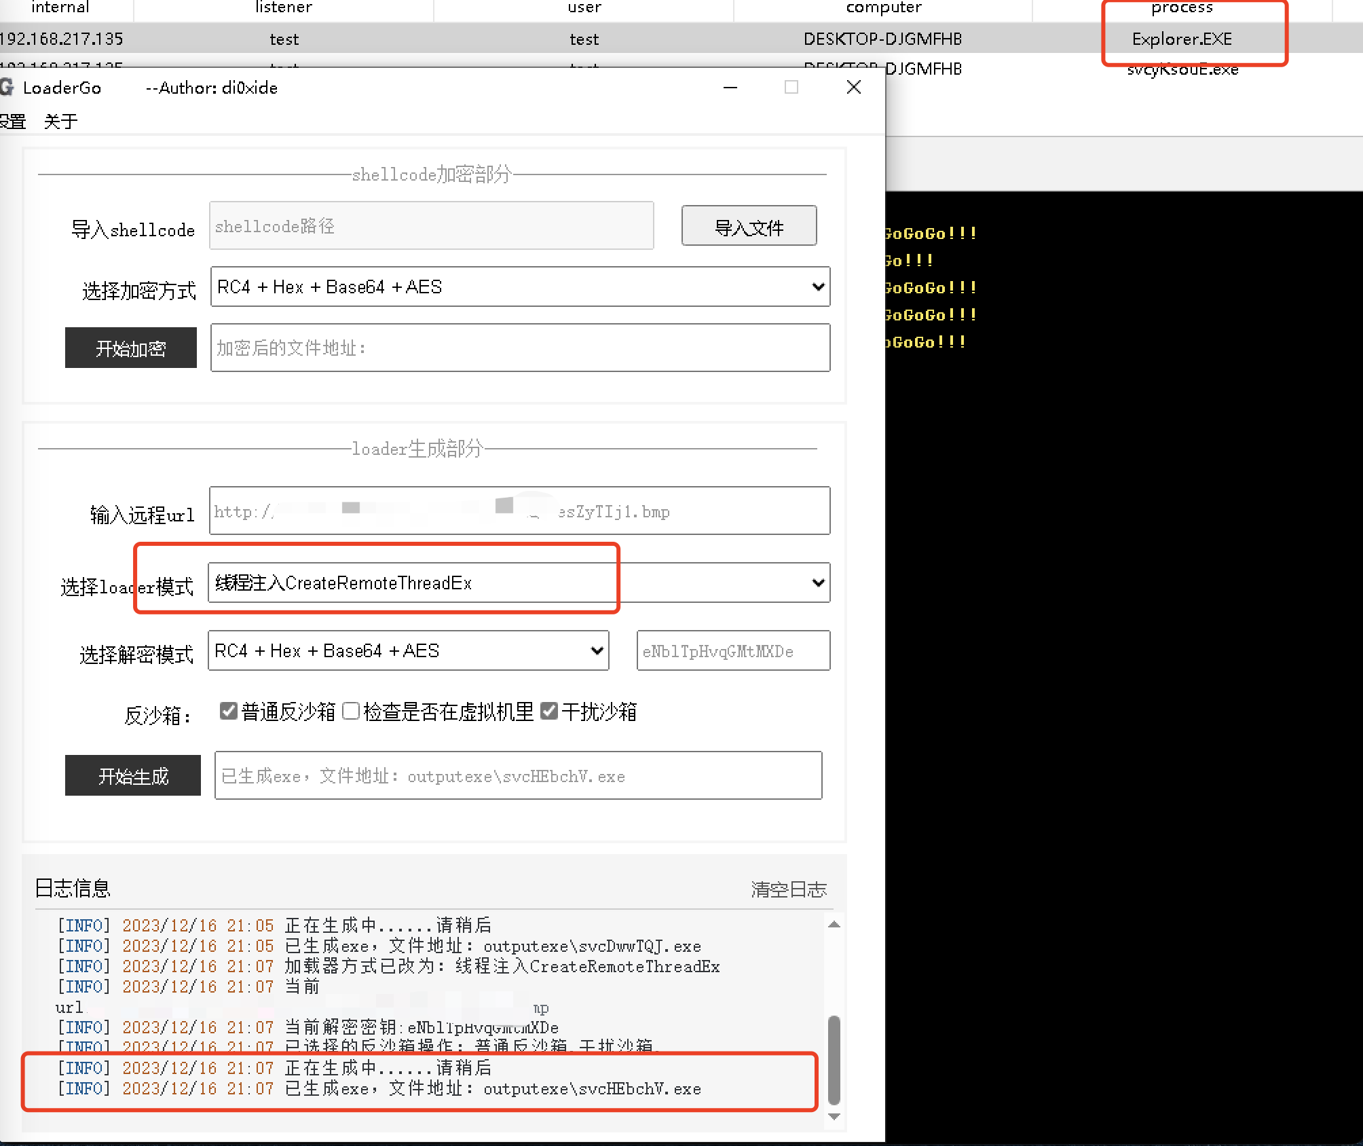Click the log panel scrollbar thumb

(x=834, y=1059)
